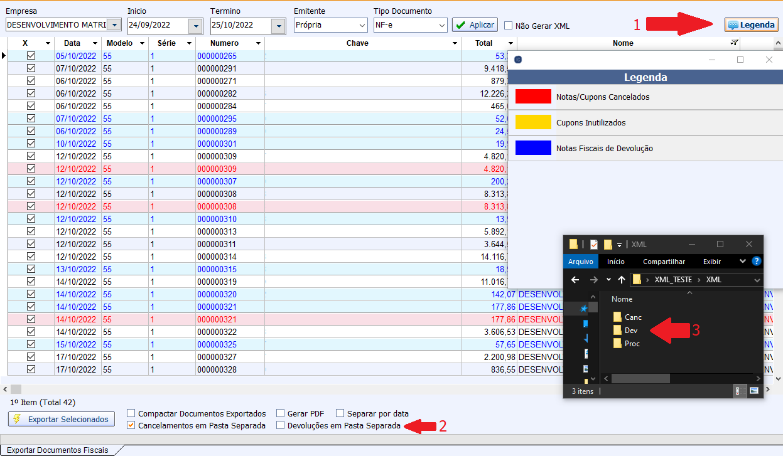Open the Proc folder
783x456 pixels.
click(x=632, y=343)
